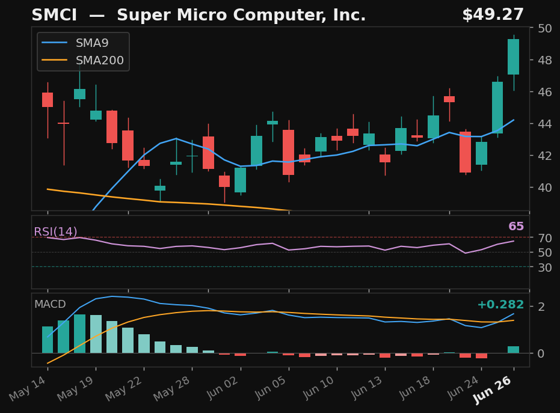The height and width of the screenshot is (413, 560).
Task: Click the Jun 24 date label
Action: [x=464, y=388]
